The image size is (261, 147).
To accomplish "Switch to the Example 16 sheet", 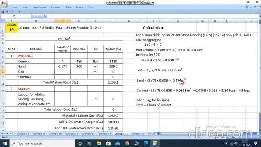I will pos(72,134).
